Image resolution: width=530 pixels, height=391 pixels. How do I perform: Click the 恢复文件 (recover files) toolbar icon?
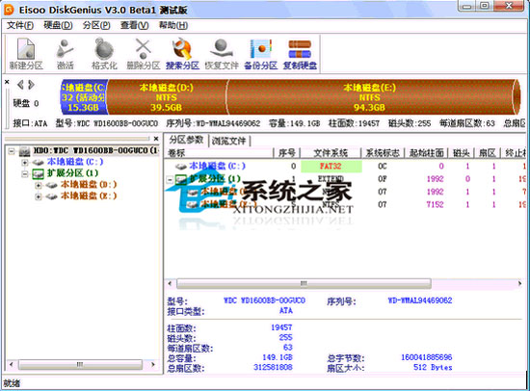(x=222, y=54)
